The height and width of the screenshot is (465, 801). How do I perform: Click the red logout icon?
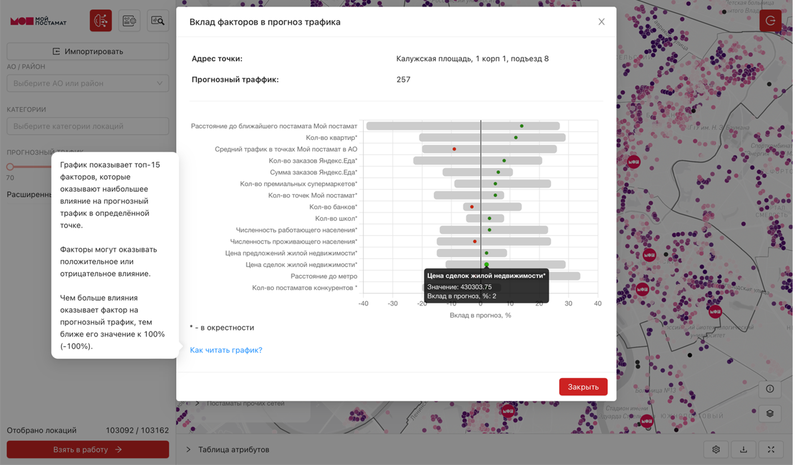[x=770, y=21]
